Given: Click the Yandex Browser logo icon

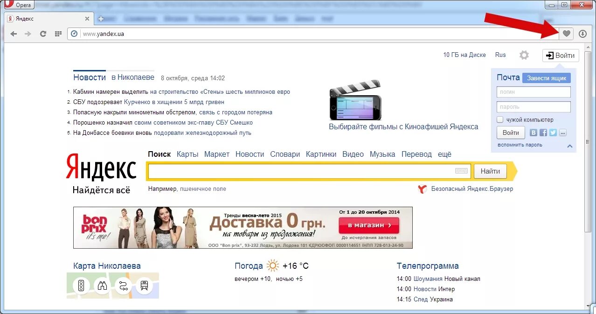Looking at the screenshot, I should coord(423,189).
